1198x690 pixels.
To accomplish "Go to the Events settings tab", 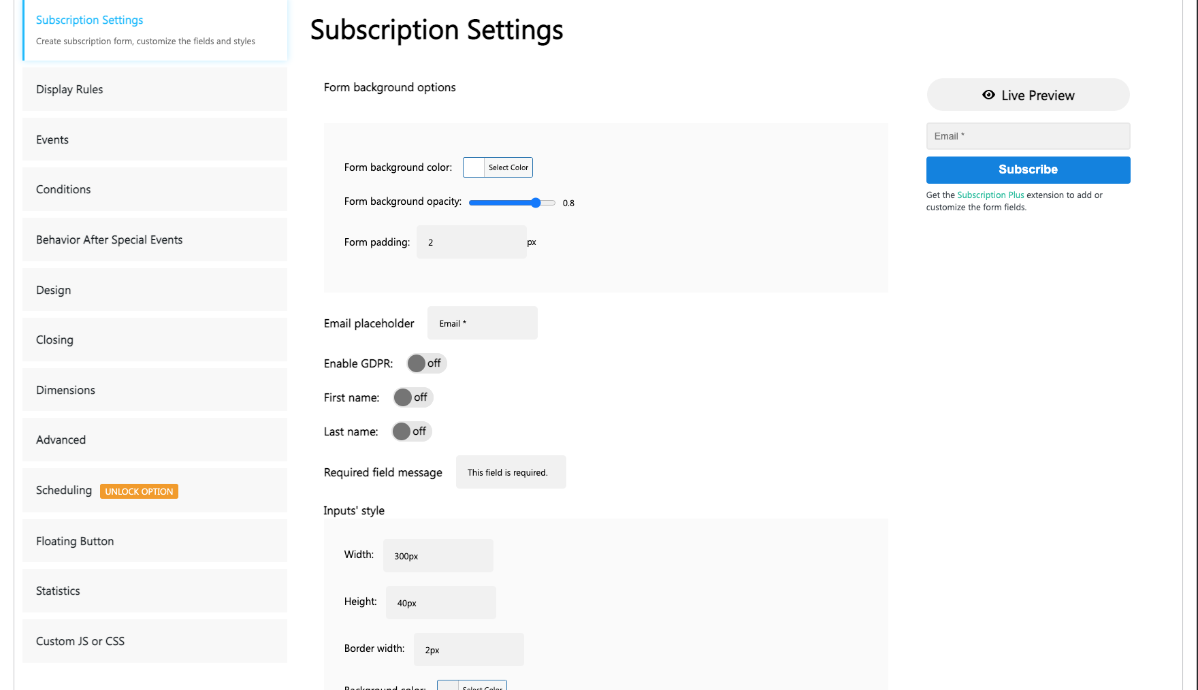I will pos(155,139).
